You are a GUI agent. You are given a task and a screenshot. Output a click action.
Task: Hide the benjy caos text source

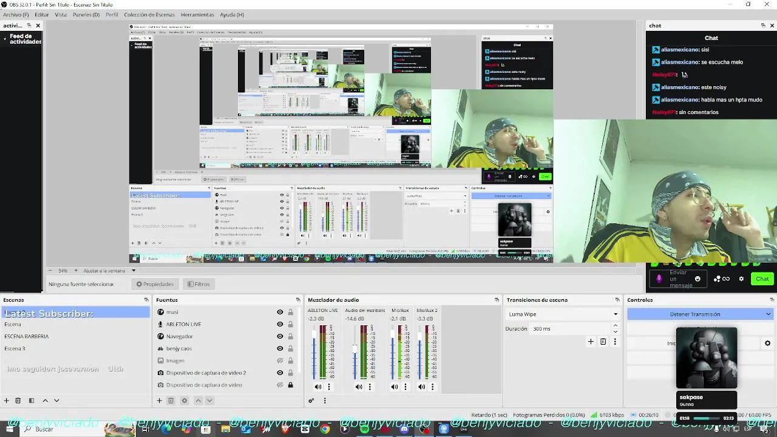pyautogui.click(x=280, y=348)
